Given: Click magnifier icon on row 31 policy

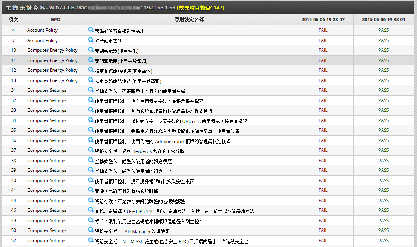Looking at the screenshot, I should tap(90, 90).
